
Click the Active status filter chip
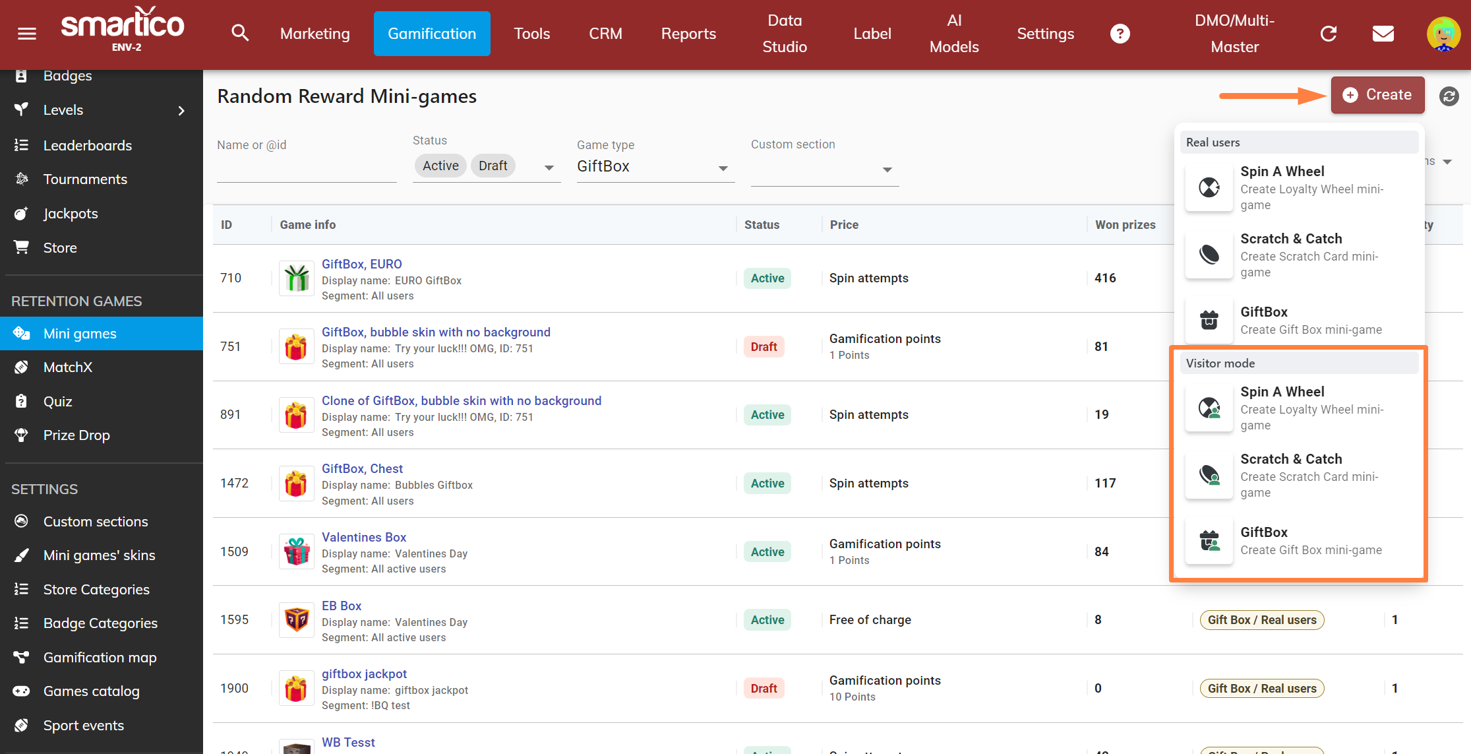coord(440,166)
